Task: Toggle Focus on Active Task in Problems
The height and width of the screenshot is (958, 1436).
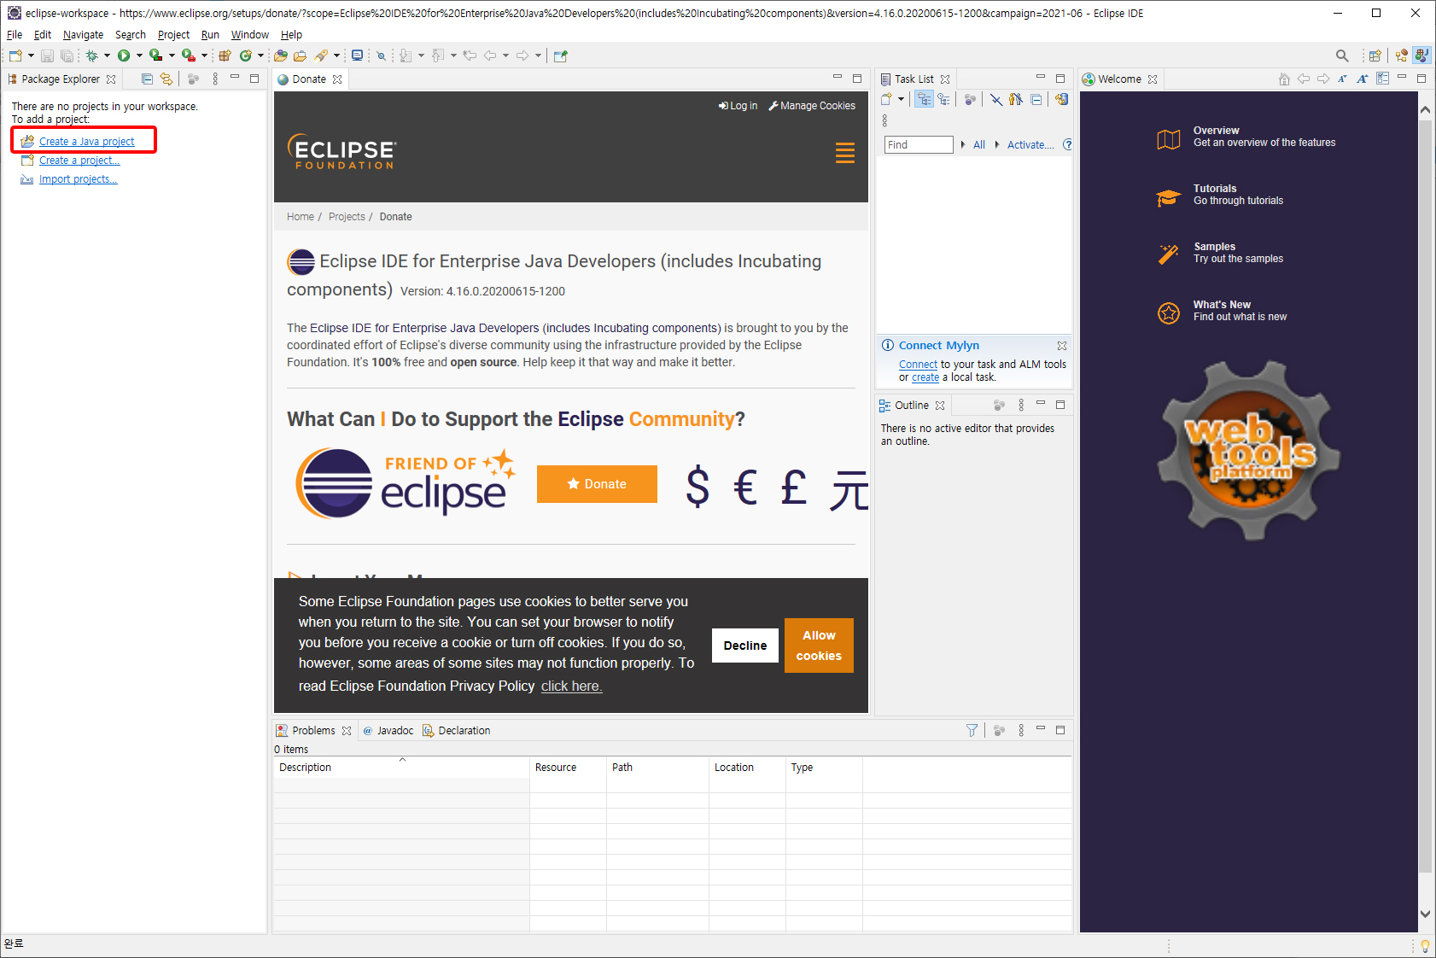Action: pos(999,730)
